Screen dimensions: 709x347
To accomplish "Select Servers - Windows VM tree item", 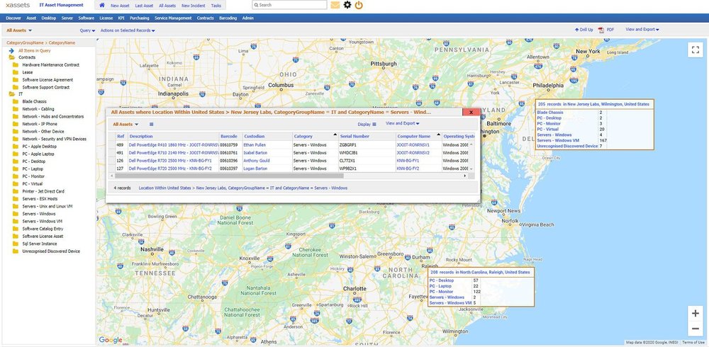I will coord(42,222).
